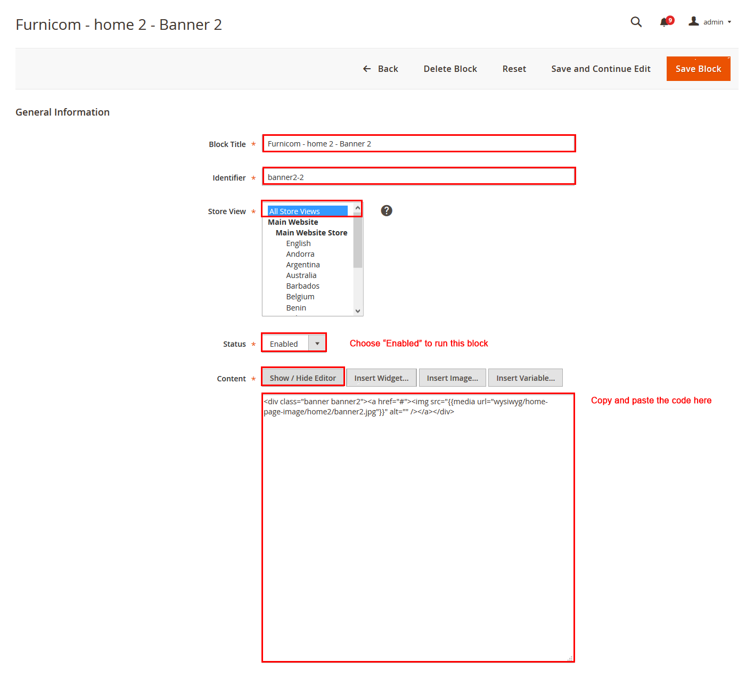Click the admin user avatar icon
This screenshot has width=746, height=694.
pos(693,21)
